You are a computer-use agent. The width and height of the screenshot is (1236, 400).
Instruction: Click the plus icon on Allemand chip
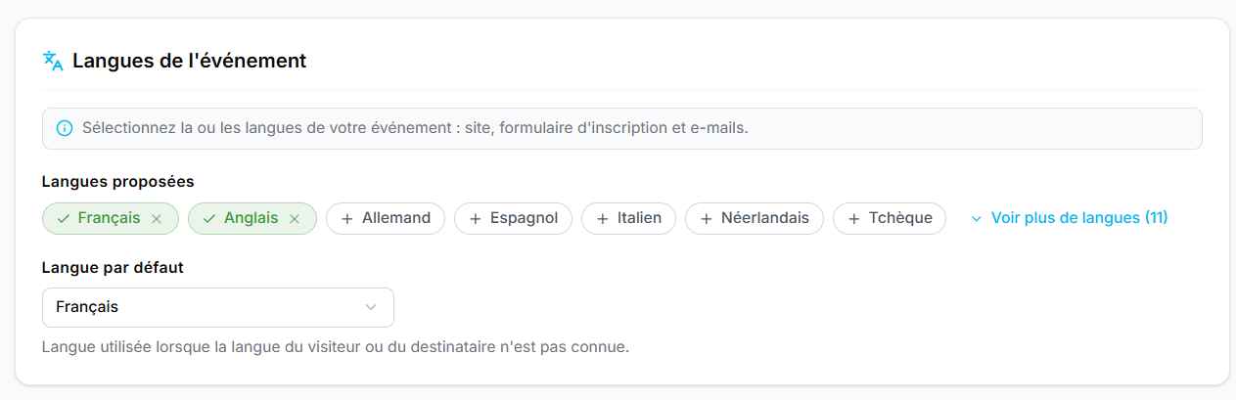(x=346, y=219)
